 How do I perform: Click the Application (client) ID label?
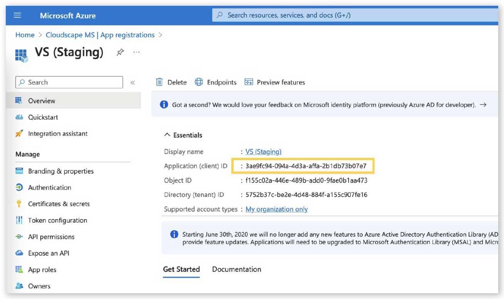[196, 166]
